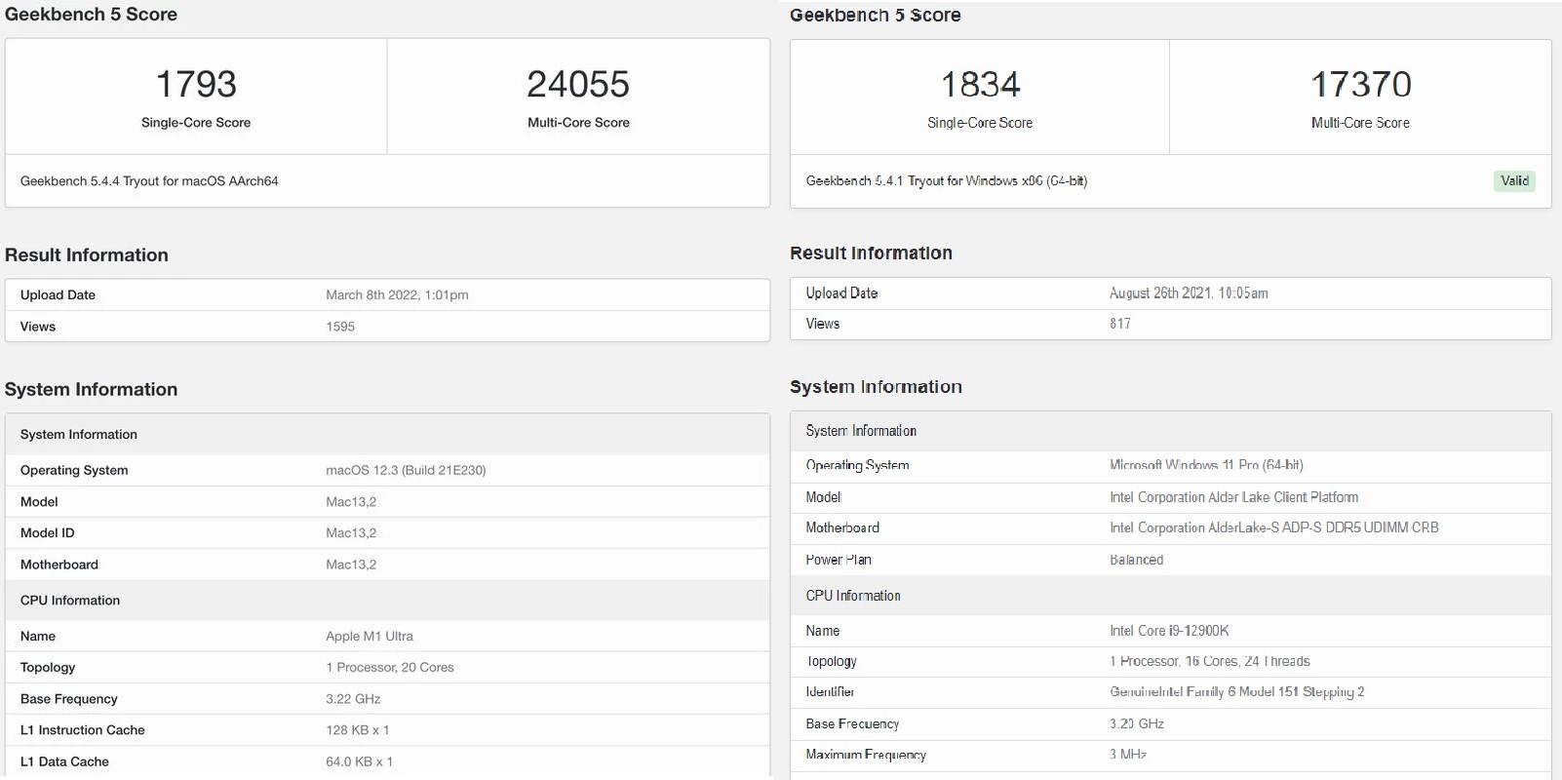The width and height of the screenshot is (1562, 780).
Task: Click upload date 'March 8th 2022, 1:01pm'
Action: [x=397, y=294]
